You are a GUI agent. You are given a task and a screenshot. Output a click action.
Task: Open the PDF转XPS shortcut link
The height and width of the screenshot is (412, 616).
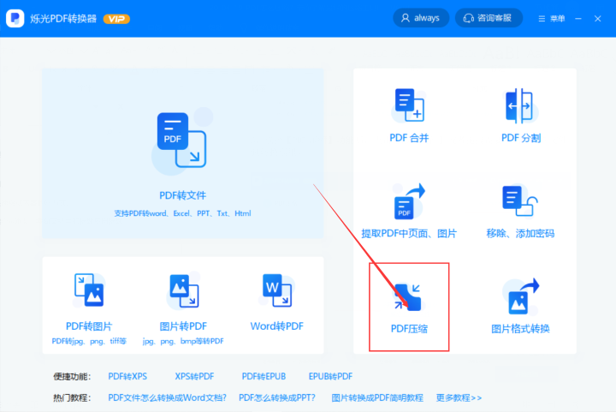(127, 376)
